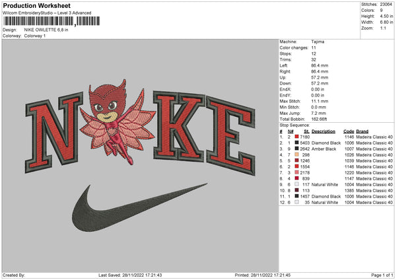
Task: Select the white swatch for stitch count 117
Action: 297,184
